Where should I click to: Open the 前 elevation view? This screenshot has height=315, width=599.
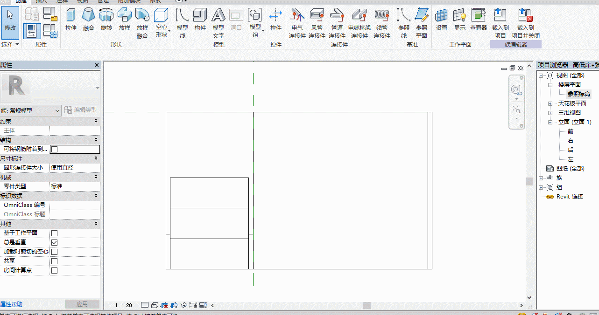coord(571,131)
